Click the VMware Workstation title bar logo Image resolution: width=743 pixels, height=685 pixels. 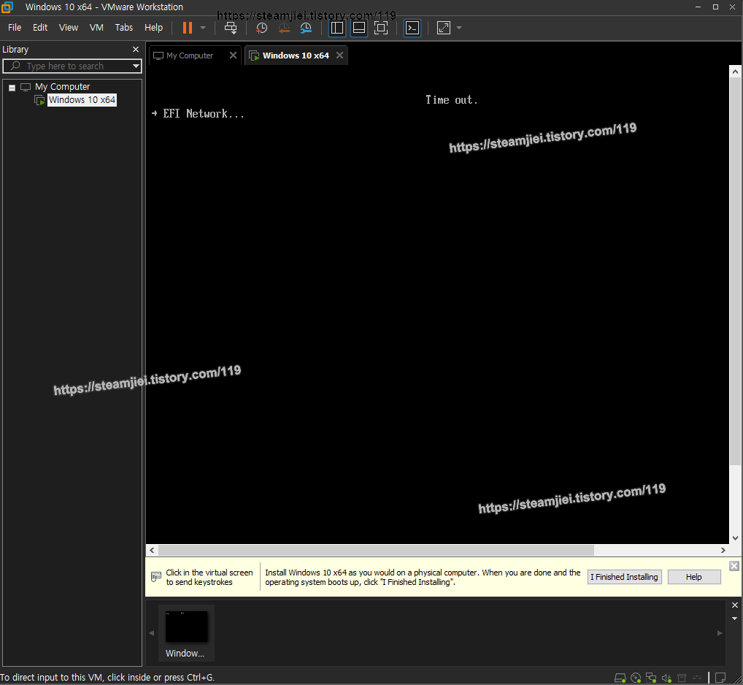(x=7, y=7)
